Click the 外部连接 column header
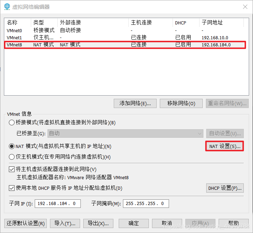Viewport: 253px width, 233px height. (93, 23)
